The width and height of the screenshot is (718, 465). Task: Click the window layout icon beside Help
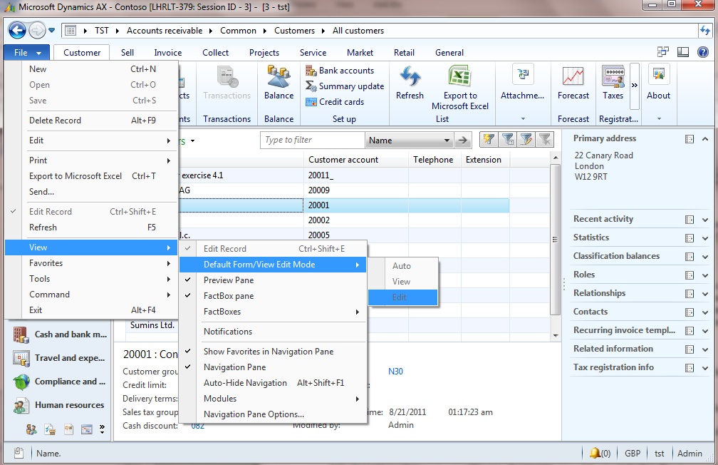[682, 52]
